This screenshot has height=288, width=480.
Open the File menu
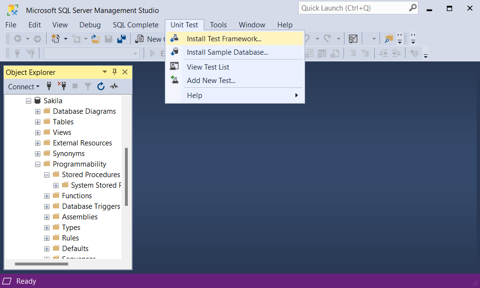tap(11, 25)
